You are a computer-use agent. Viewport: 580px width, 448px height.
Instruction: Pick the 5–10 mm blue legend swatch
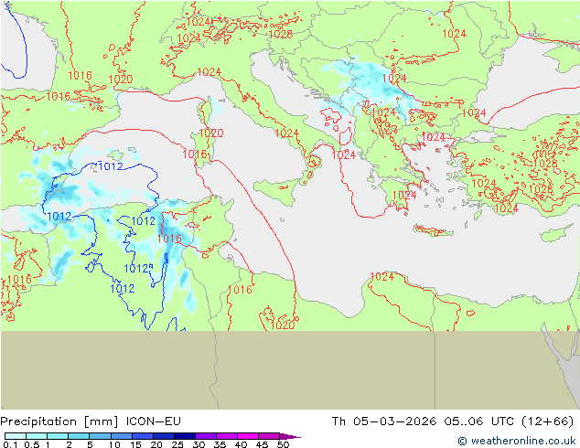101,436
